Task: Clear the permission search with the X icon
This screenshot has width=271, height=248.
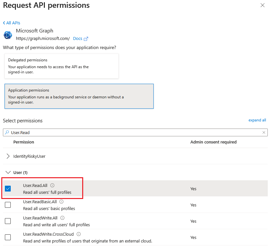Action: (x=264, y=132)
